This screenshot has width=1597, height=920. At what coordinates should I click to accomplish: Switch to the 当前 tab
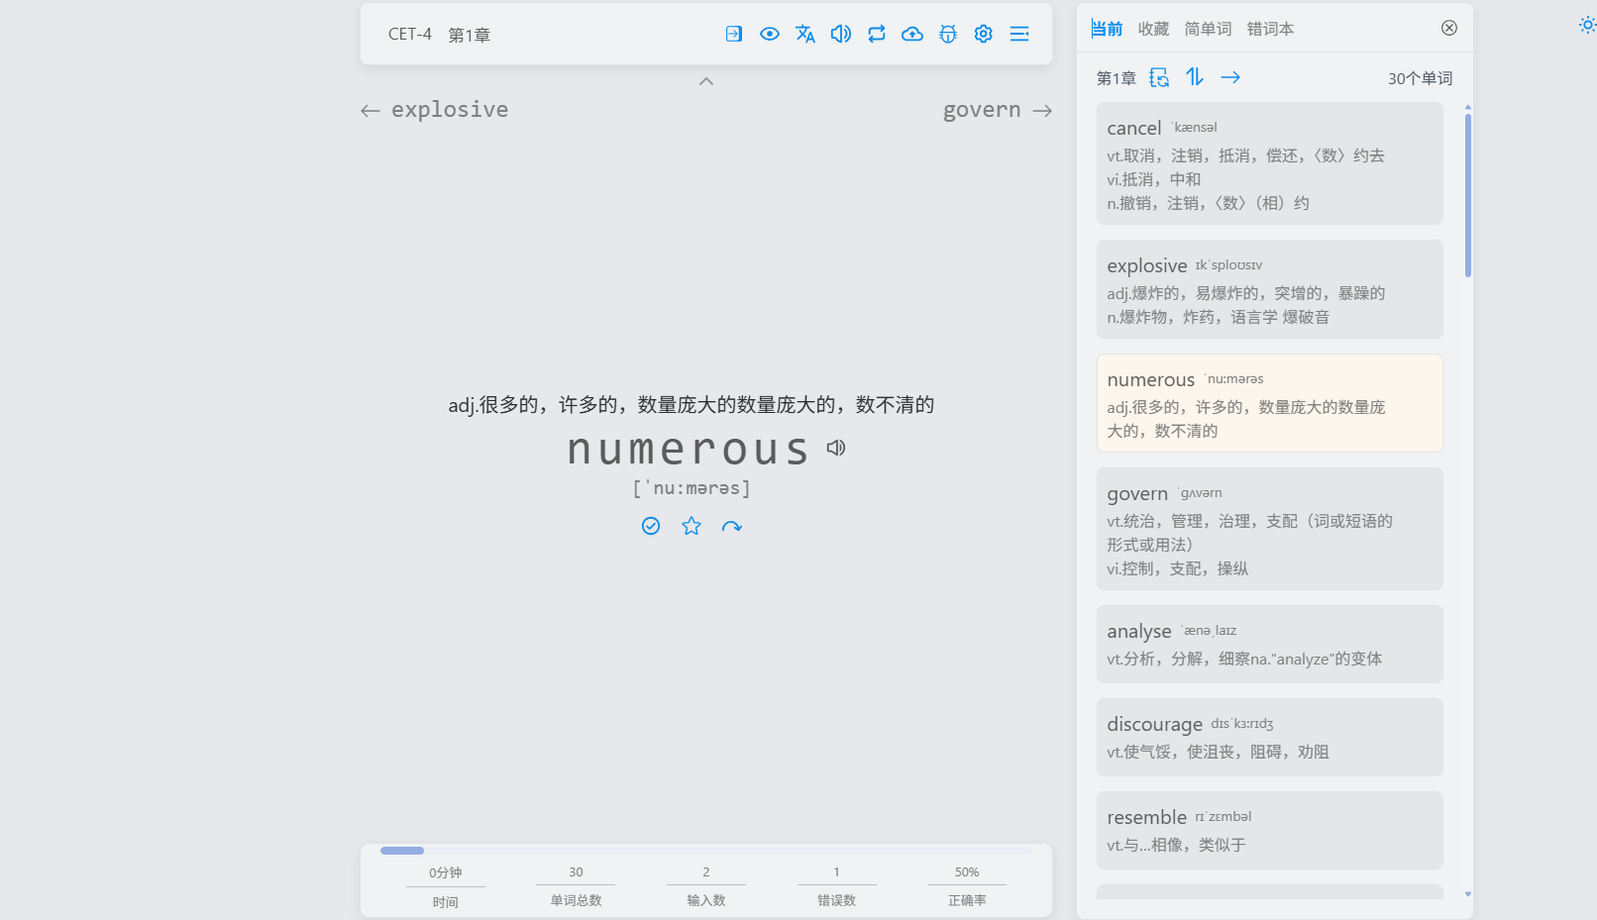point(1107,29)
